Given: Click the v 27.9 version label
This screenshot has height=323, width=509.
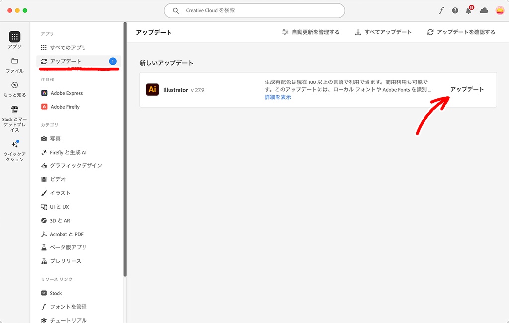Looking at the screenshot, I should [x=198, y=90].
